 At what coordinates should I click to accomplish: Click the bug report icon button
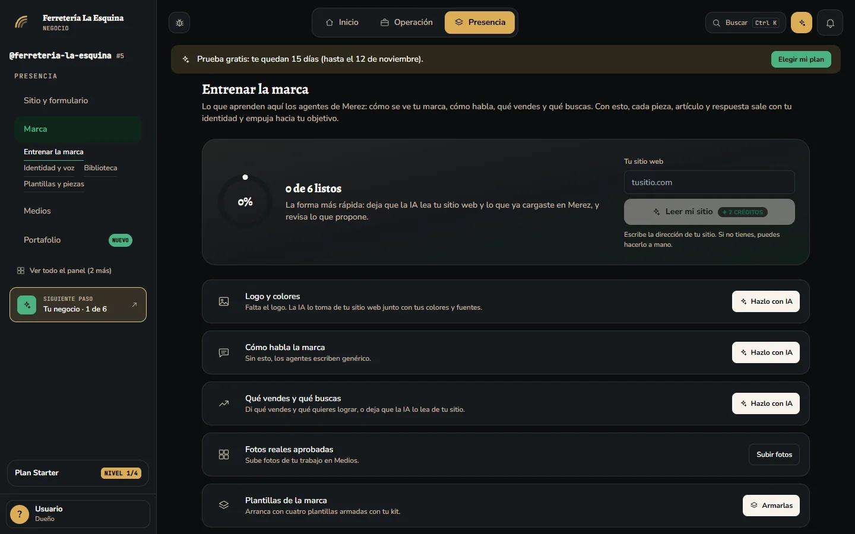pos(179,23)
